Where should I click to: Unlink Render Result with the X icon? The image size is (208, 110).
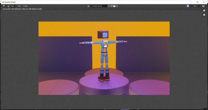tap(117, 6)
